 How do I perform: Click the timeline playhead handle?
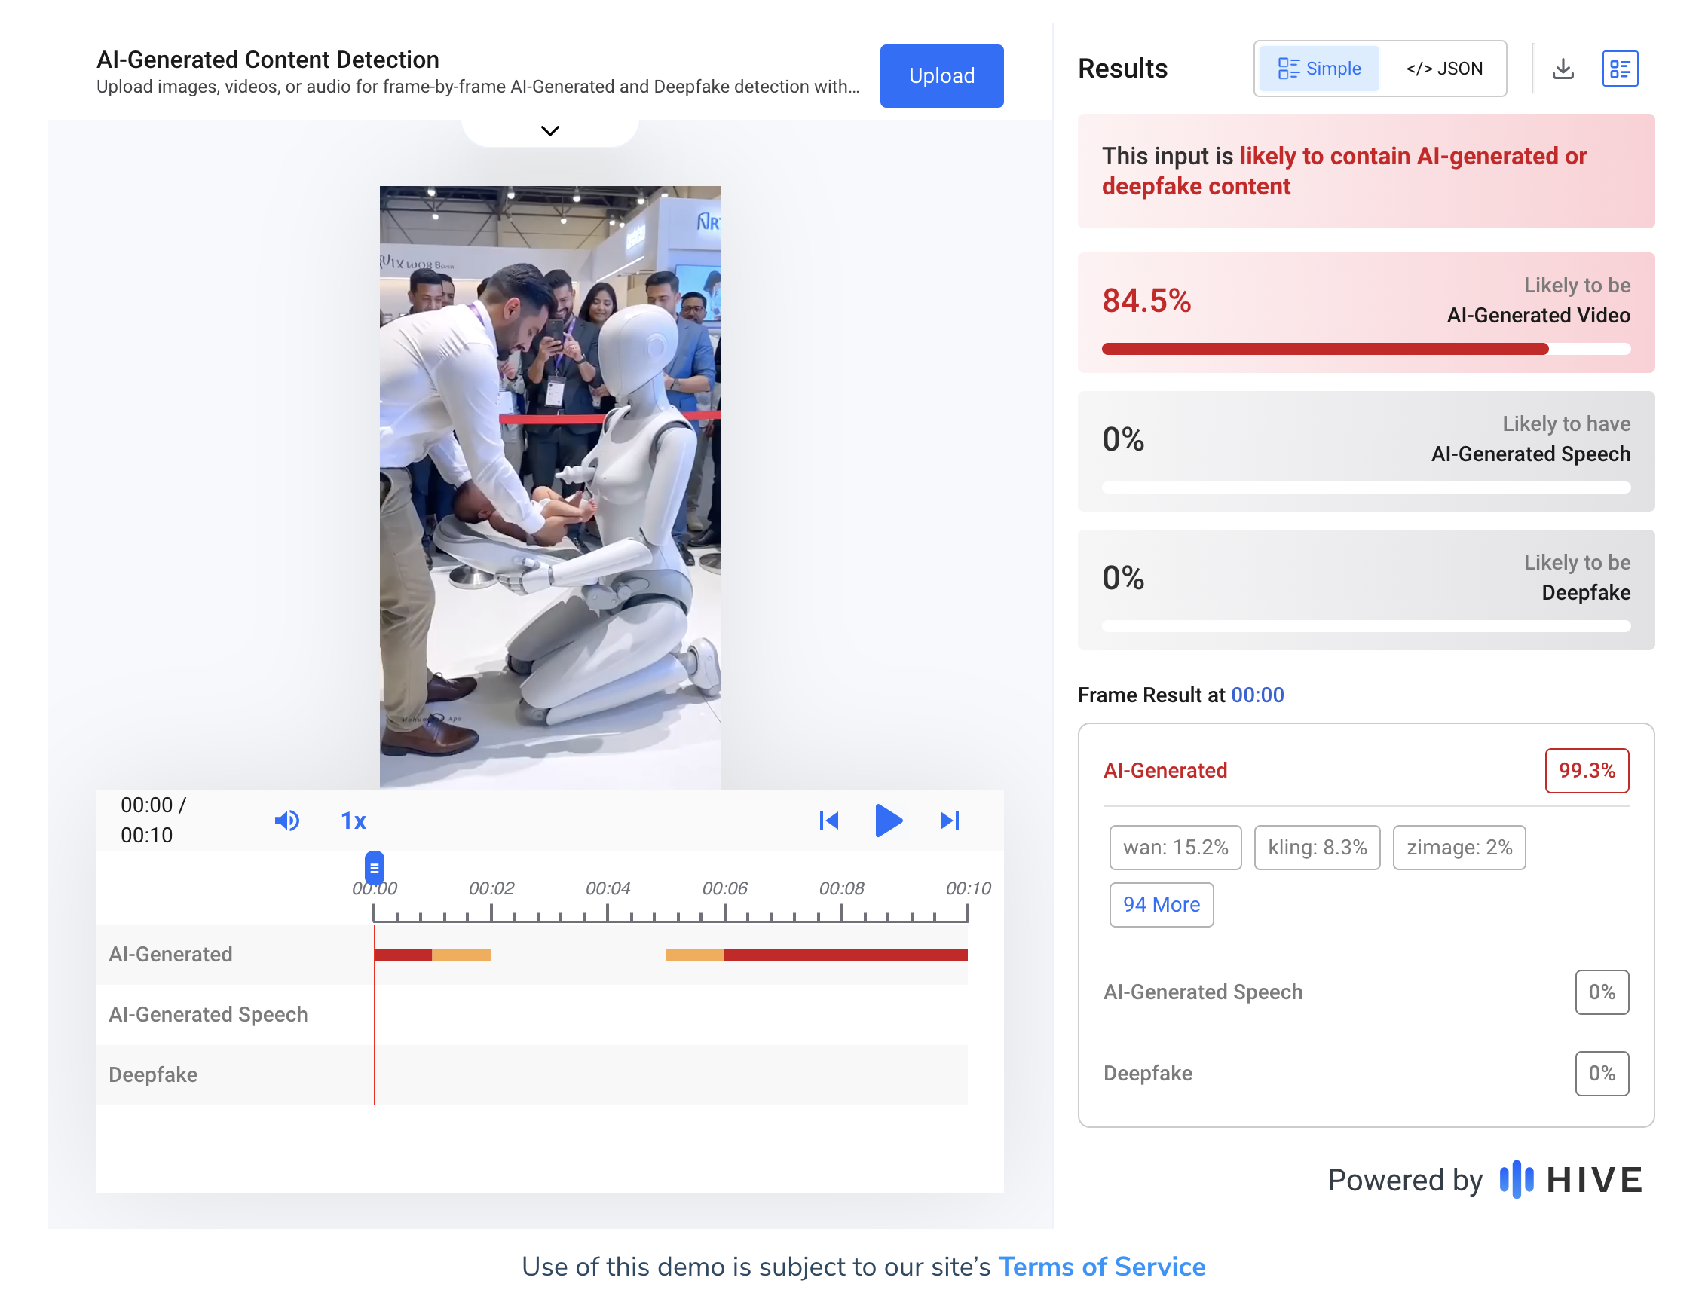(x=374, y=867)
